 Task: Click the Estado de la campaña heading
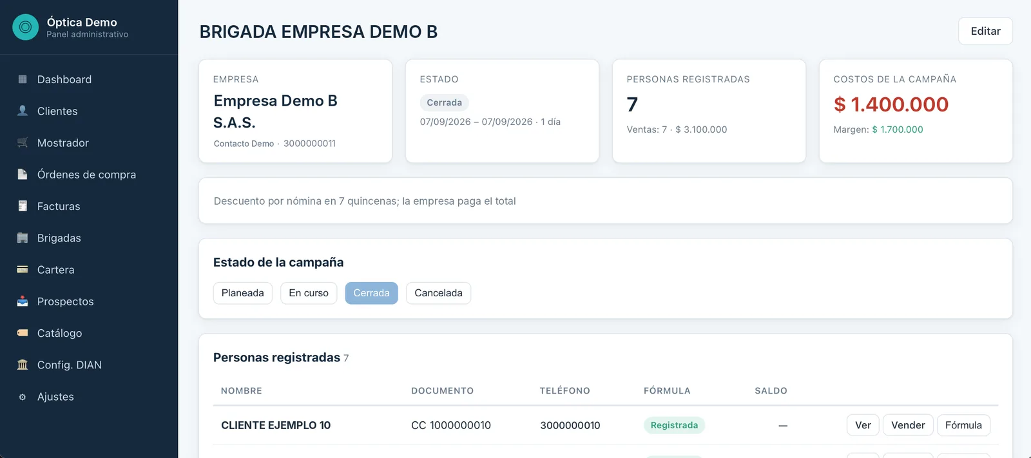click(278, 262)
